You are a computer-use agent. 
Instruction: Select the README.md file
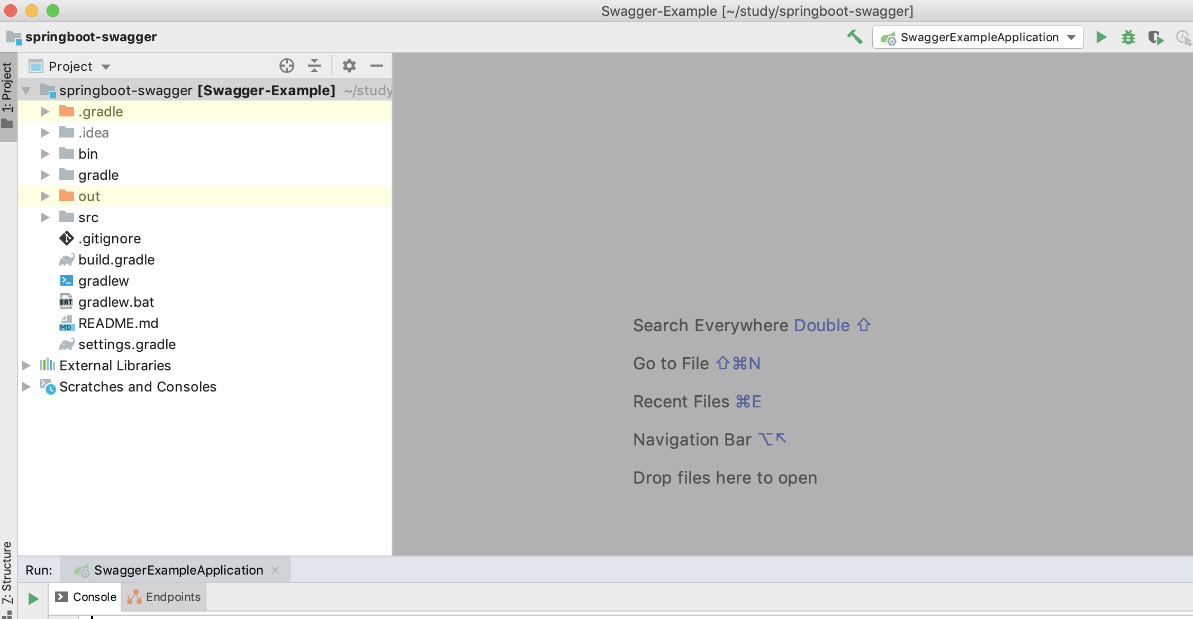118,323
